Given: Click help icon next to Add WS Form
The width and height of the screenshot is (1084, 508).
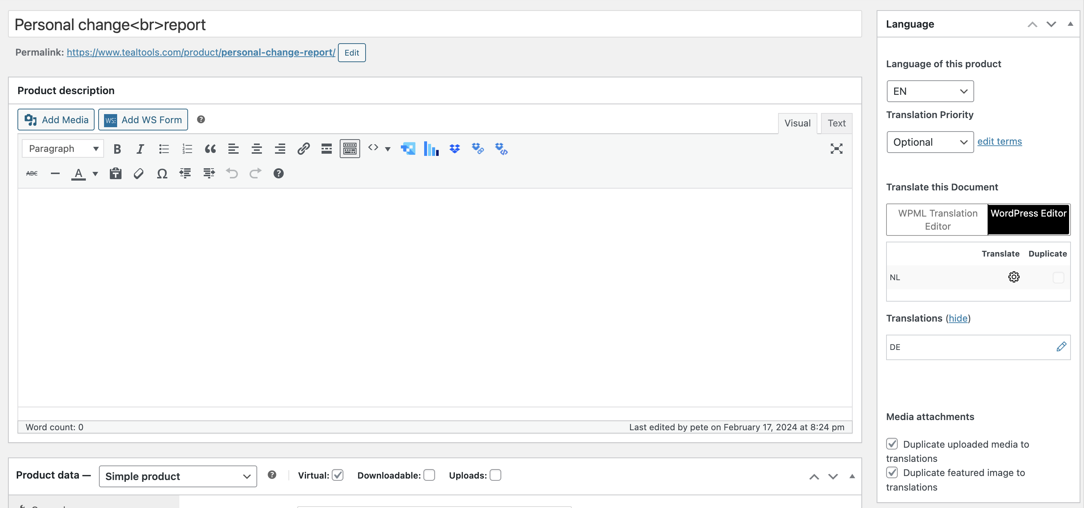Looking at the screenshot, I should [x=201, y=120].
